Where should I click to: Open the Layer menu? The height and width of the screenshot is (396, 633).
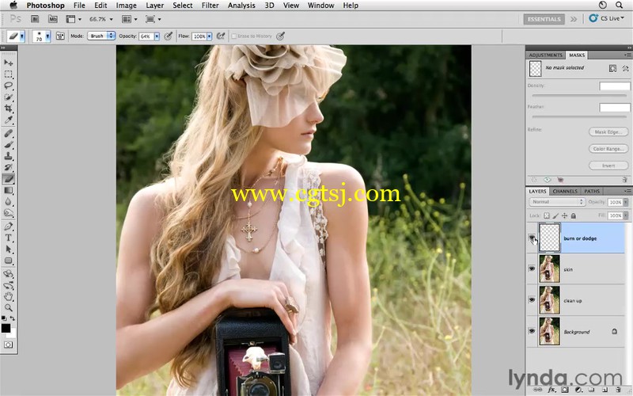point(154,6)
